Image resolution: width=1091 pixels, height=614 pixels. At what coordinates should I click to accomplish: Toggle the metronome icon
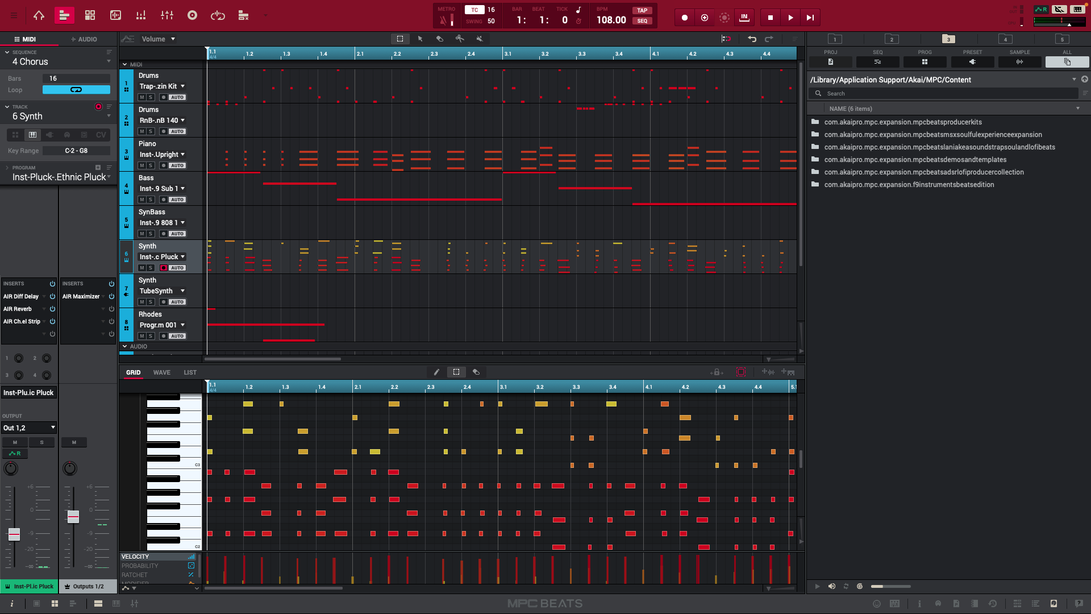coord(443,20)
